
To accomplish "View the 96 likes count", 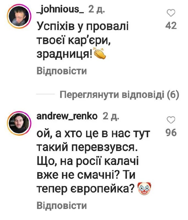I will point(171,133).
